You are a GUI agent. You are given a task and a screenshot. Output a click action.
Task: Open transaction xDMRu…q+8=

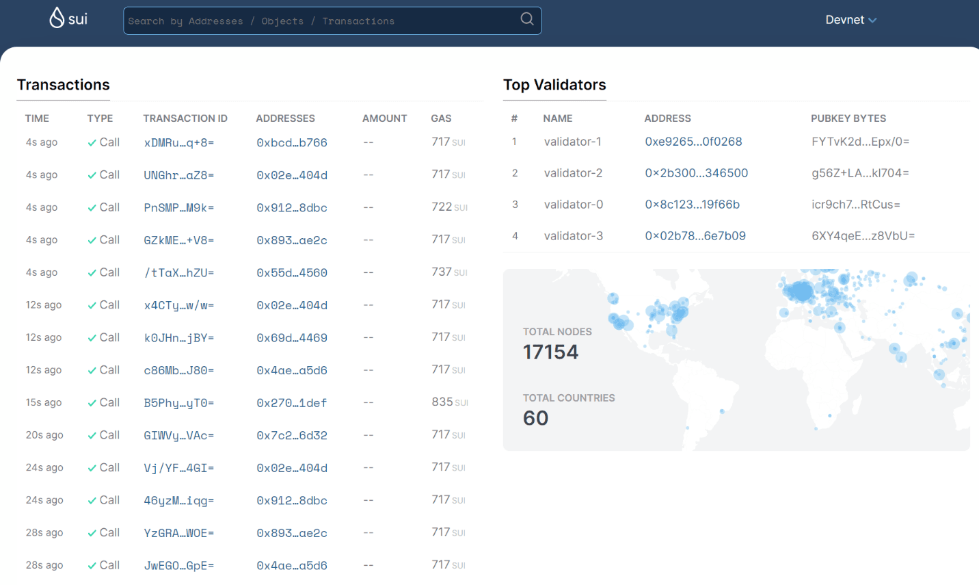[x=179, y=142]
